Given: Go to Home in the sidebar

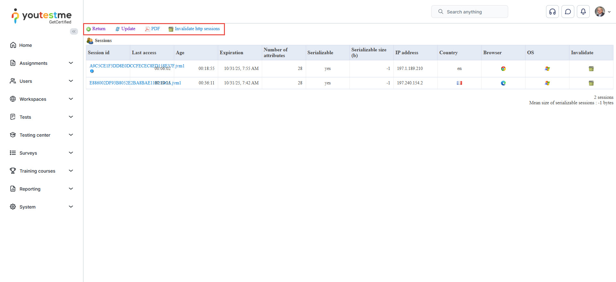Looking at the screenshot, I should [25, 45].
